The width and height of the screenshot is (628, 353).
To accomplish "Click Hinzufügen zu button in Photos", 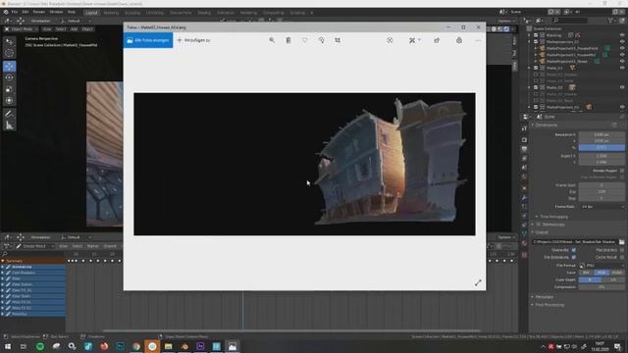I will point(194,40).
